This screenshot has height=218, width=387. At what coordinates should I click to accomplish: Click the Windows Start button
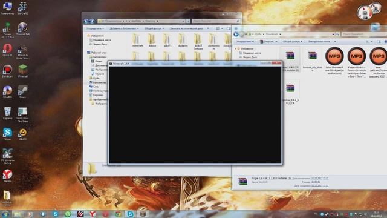pyautogui.click(x=5, y=214)
